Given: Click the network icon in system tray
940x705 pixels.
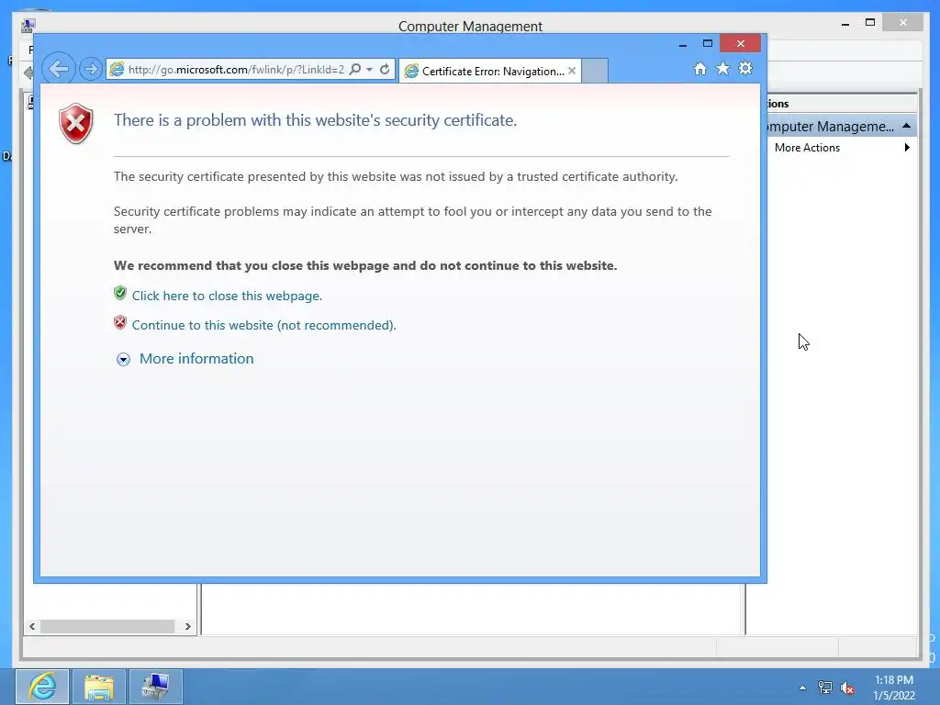Looking at the screenshot, I should click(825, 688).
